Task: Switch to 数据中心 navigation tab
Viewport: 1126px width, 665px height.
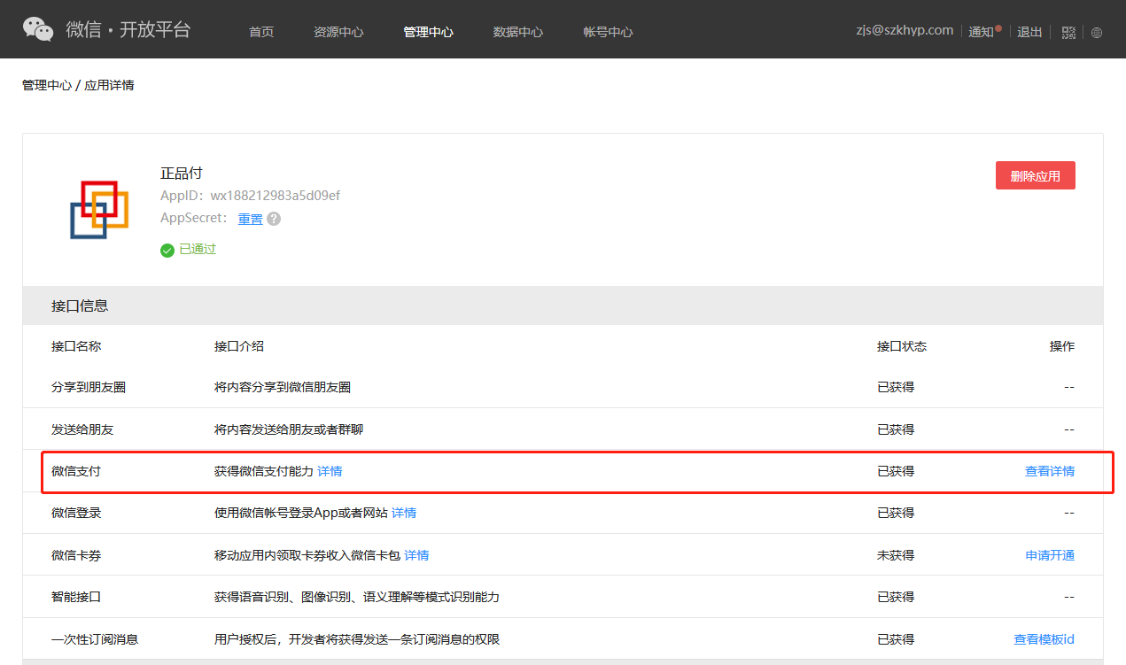Action: [x=517, y=32]
